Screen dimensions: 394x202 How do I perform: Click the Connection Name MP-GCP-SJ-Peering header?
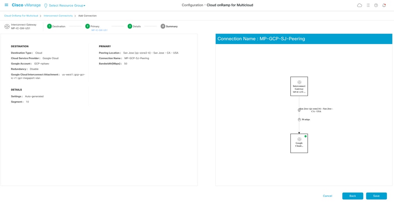(x=304, y=39)
